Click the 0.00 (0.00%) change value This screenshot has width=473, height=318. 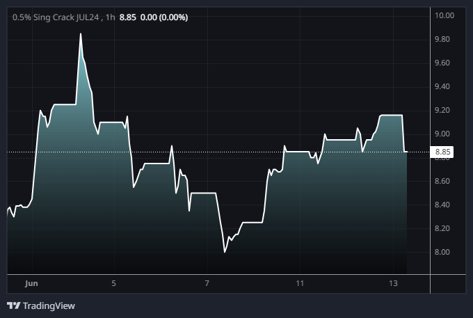click(x=163, y=16)
